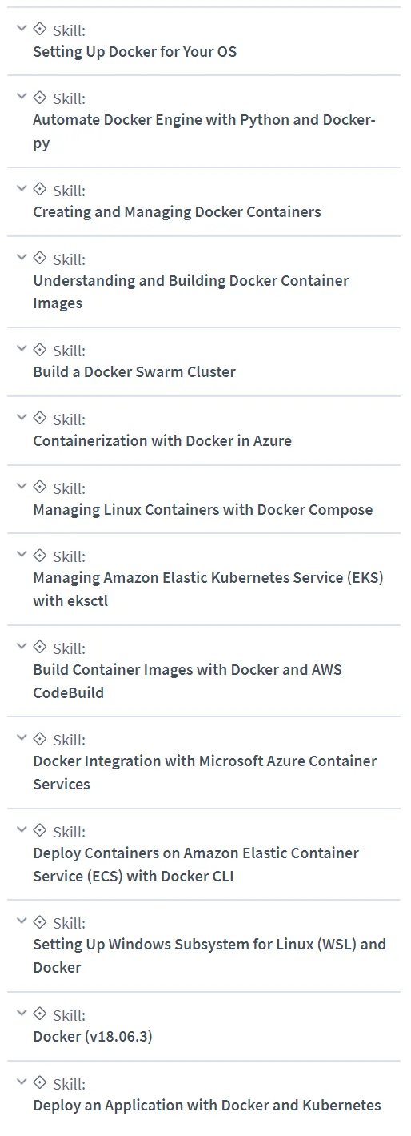Viewport: 411px width, 1136px height.
Task: Open the Docker (v18.06.3) skill title
Action: 93,1037
